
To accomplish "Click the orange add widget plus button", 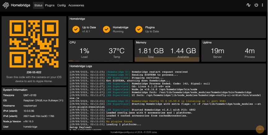I will coord(260,129).
